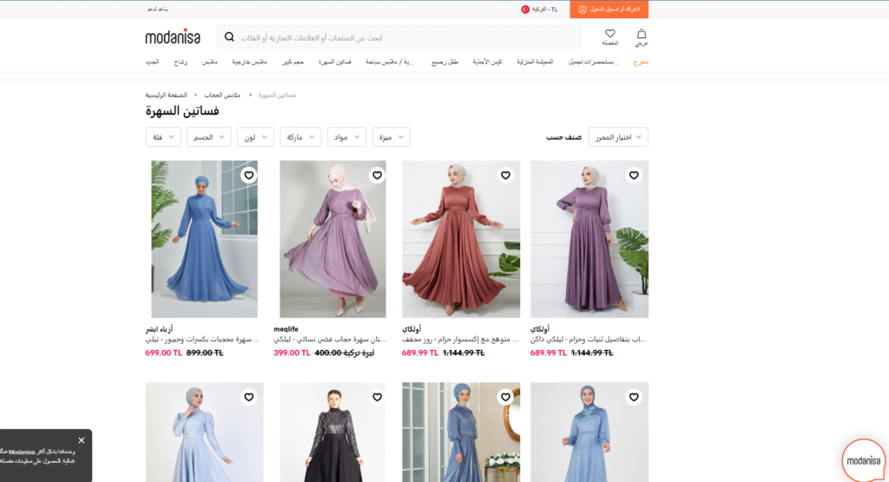Open the shopping bag cart
Image resolution: width=889 pixels, height=482 pixels.
click(642, 36)
